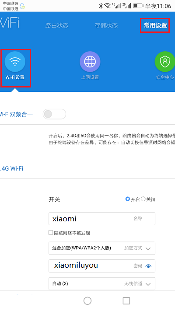The image size is (175, 311).
Task: Click the 开关 label
Action: point(54,199)
